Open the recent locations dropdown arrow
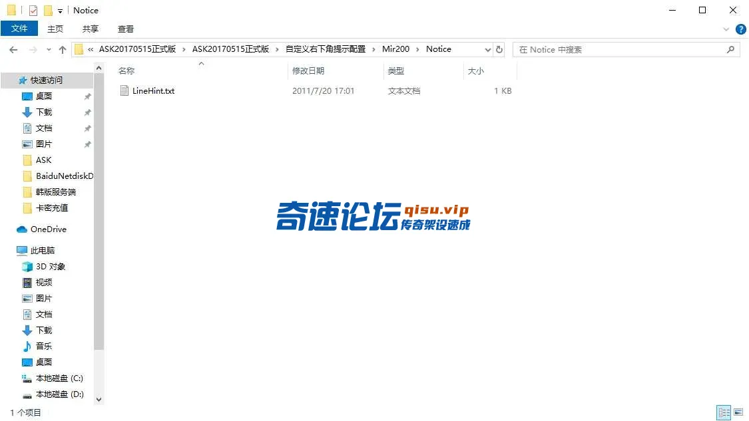The width and height of the screenshot is (749, 421). tap(49, 50)
